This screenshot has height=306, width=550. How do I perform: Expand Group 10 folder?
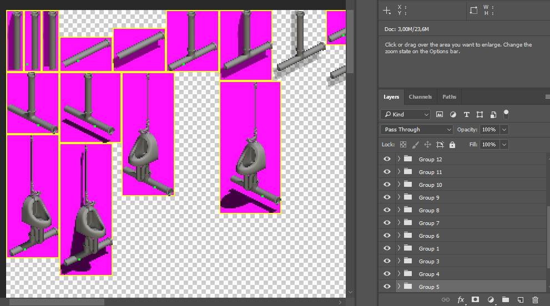pyautogui.click(x=399, y=185)
